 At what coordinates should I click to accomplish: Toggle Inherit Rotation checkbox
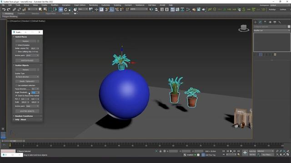tap(16, 45)
